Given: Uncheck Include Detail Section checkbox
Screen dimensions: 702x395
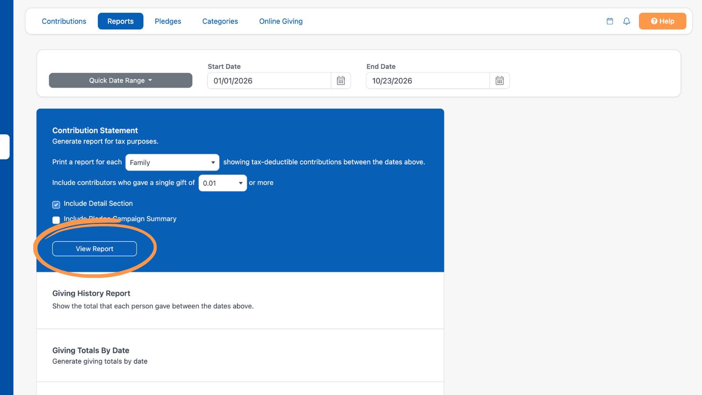Looking at the screenshot, I should coord(56,205).
